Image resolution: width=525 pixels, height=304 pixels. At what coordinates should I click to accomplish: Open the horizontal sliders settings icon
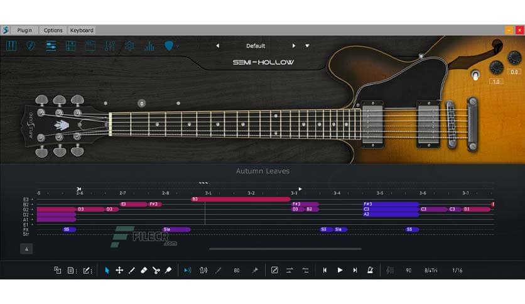tap(51, 45)
